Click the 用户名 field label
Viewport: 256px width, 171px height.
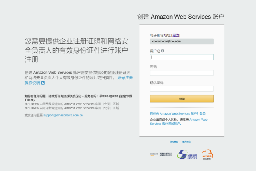(x=155, y=51)
